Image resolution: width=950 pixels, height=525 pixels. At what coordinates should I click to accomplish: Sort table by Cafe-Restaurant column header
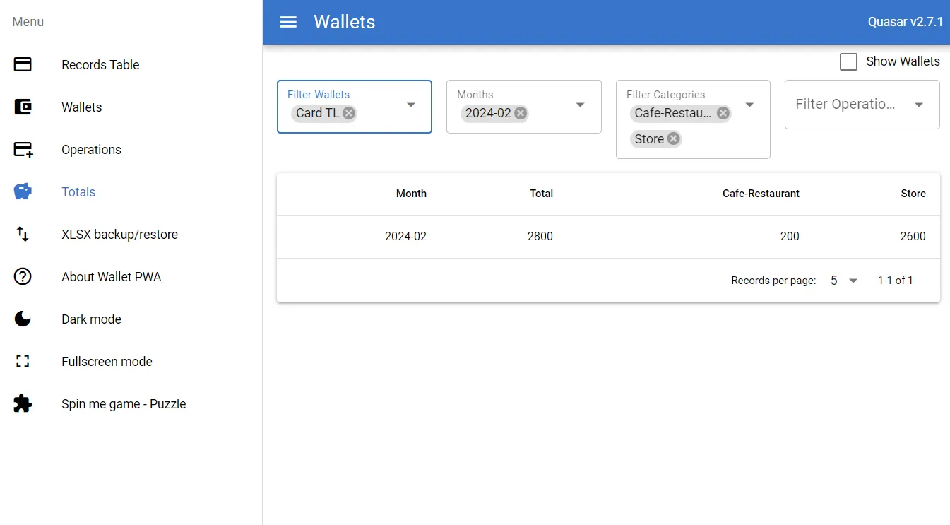[761, 194]
